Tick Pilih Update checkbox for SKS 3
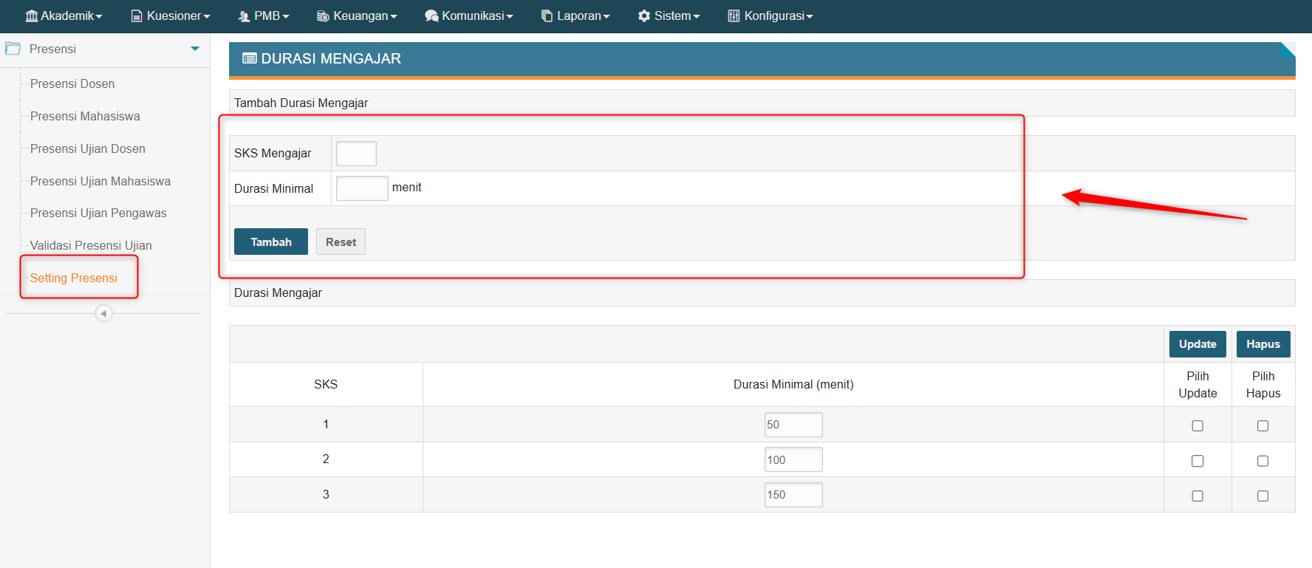 [1197, 496]
